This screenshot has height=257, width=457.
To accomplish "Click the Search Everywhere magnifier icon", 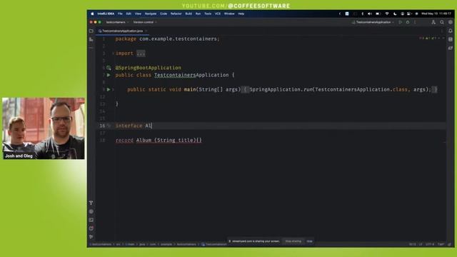I will (x=442, y=22).
